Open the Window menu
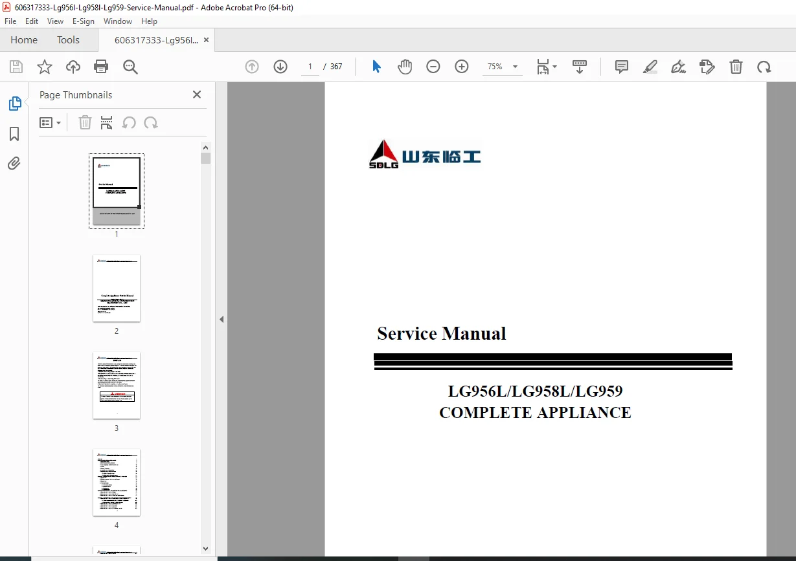 click(118, 21)
